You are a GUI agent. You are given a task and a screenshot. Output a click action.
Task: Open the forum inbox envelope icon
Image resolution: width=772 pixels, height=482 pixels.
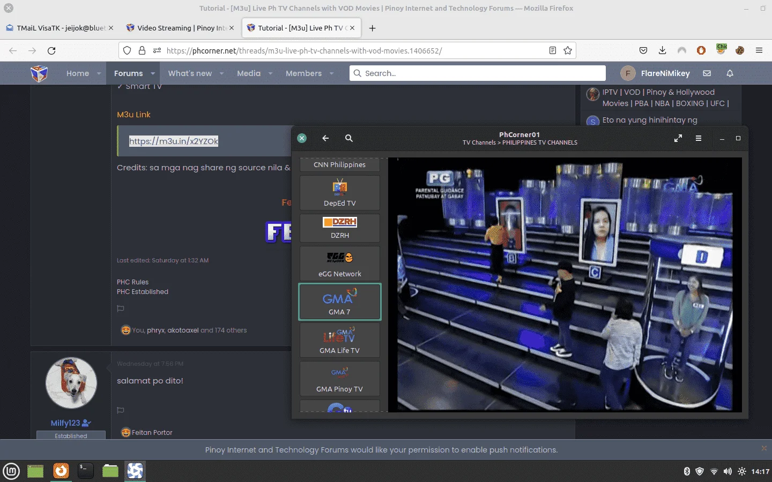(x=707, y=73)
